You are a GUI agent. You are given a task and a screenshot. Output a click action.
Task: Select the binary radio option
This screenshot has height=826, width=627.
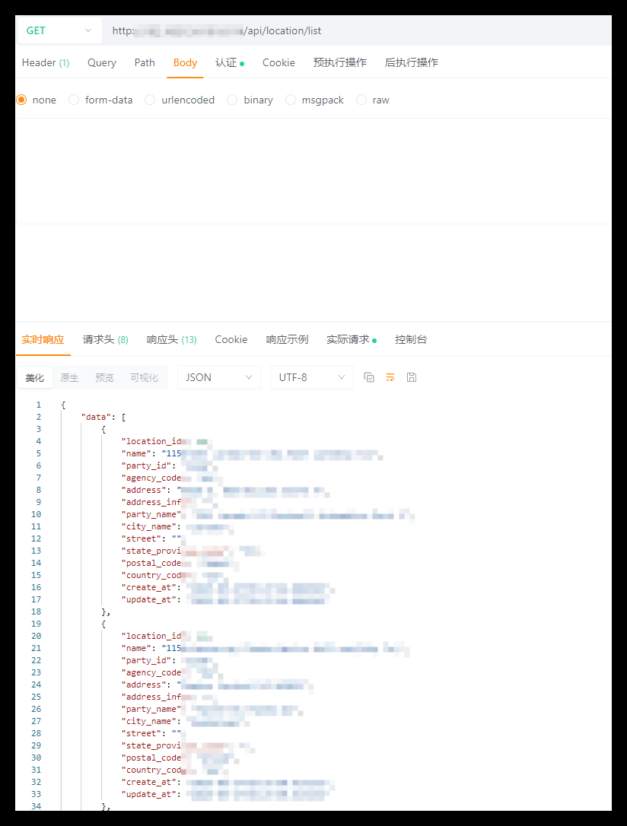(232, 100)
